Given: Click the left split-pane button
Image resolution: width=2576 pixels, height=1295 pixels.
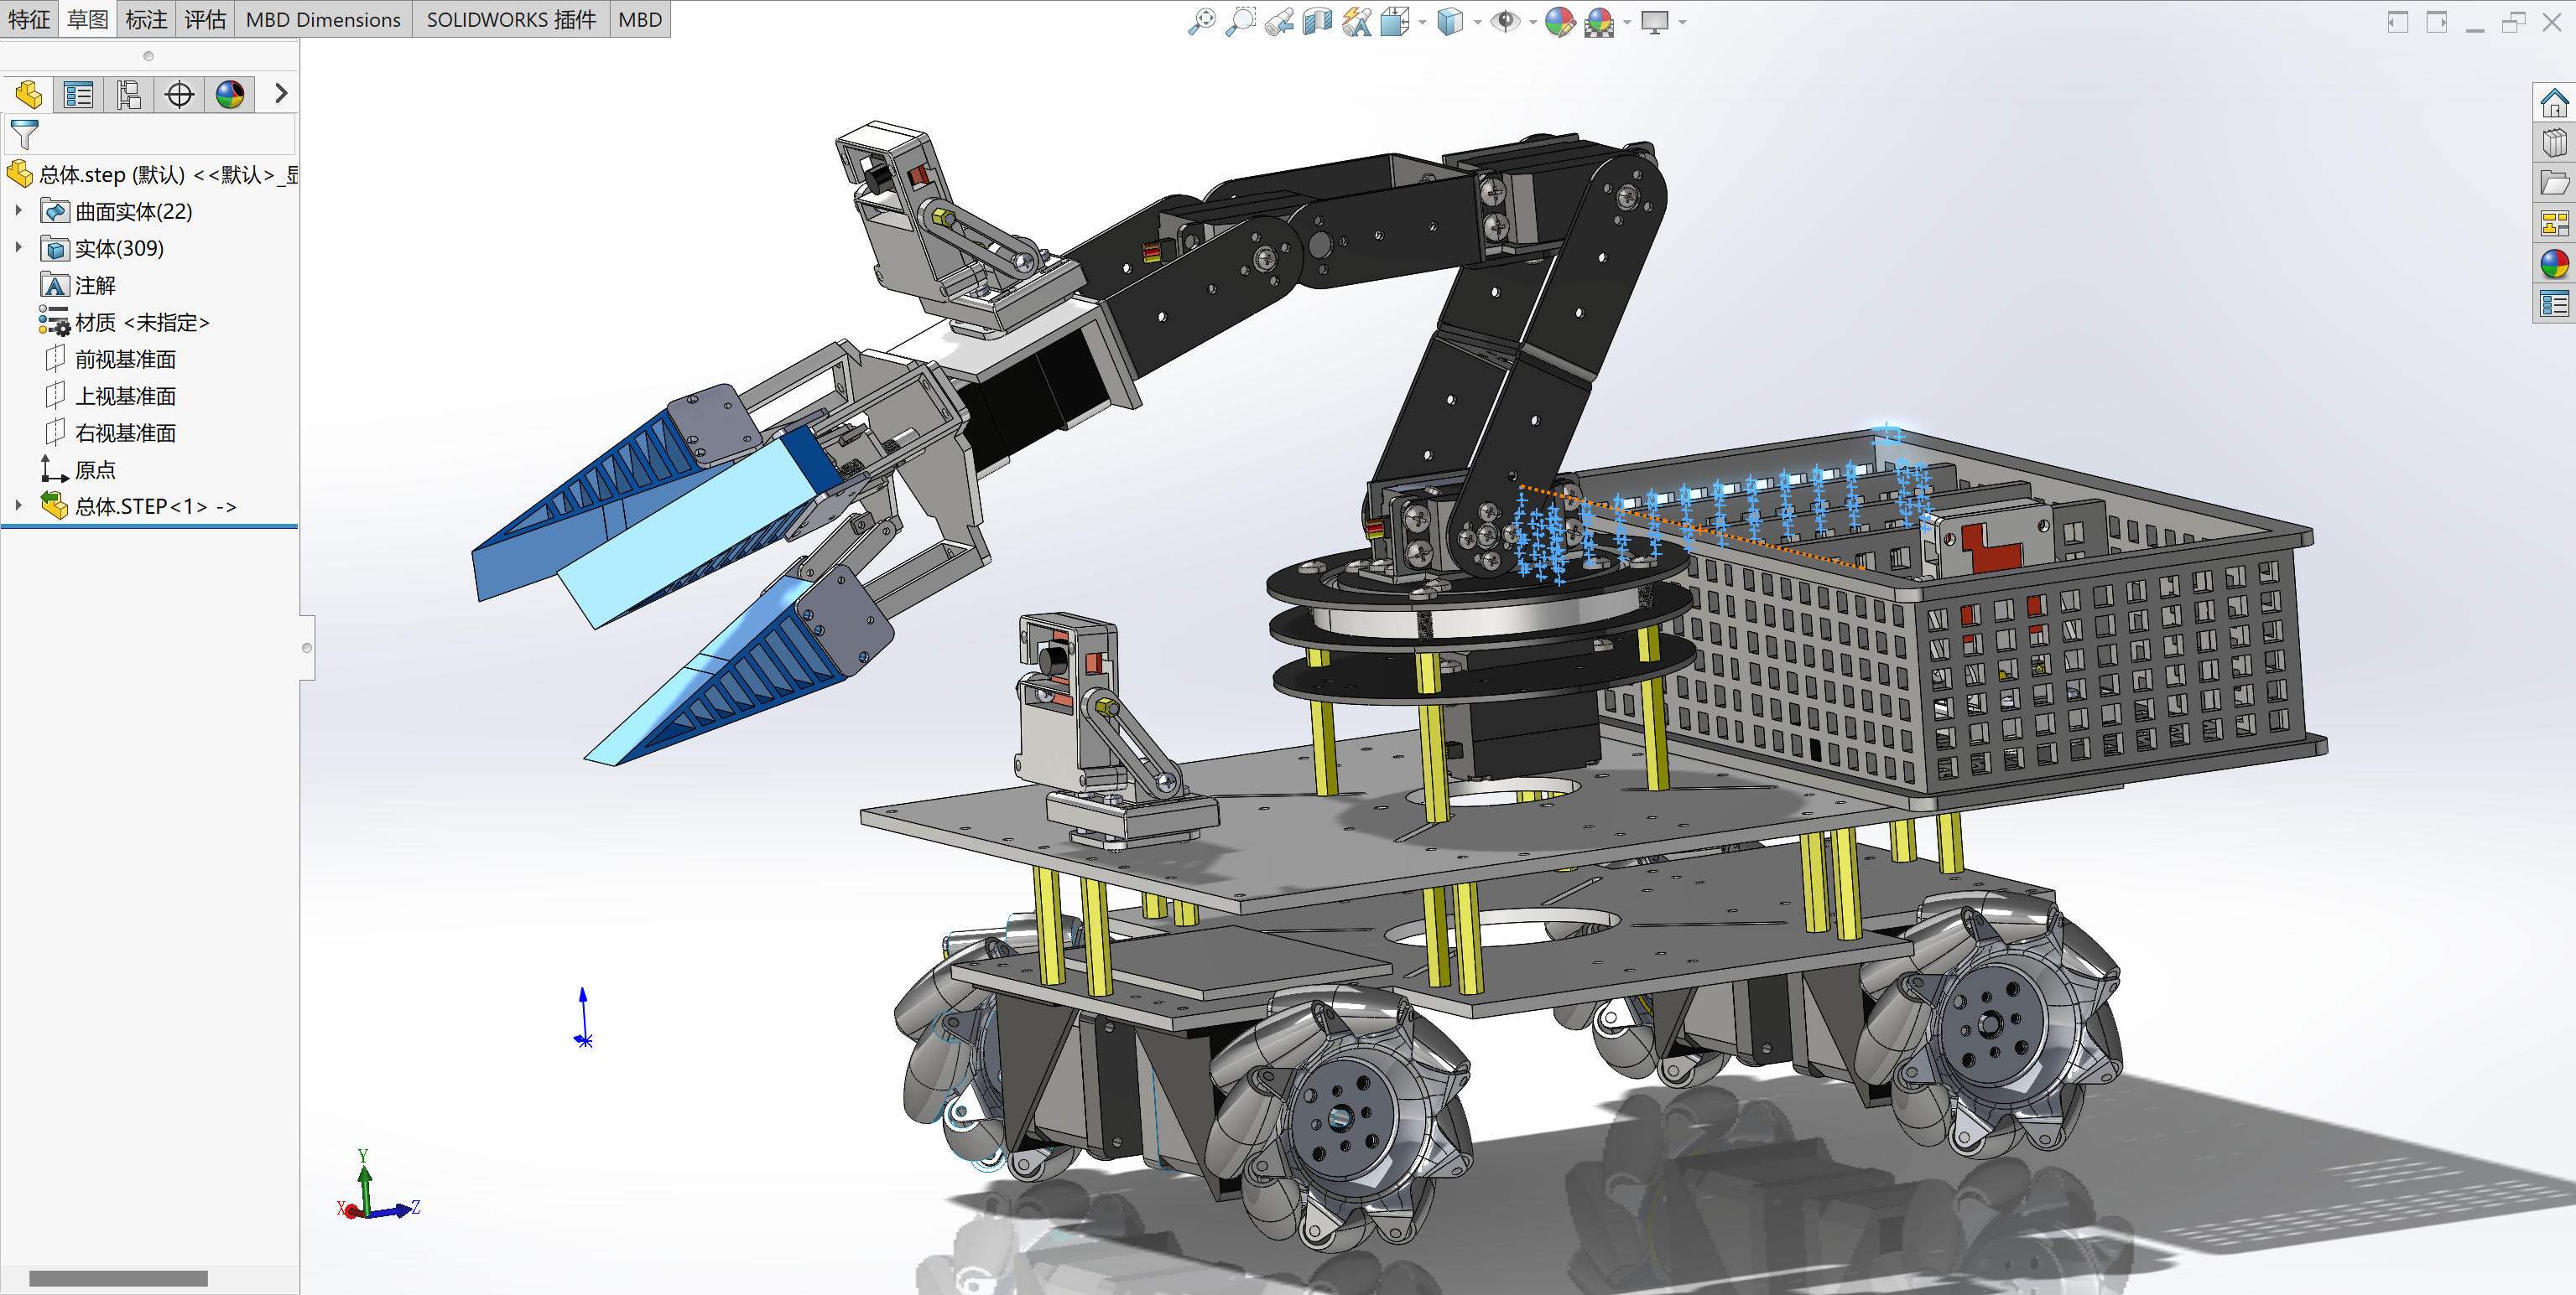Looking at the screenshot, I should (2397, 22).
